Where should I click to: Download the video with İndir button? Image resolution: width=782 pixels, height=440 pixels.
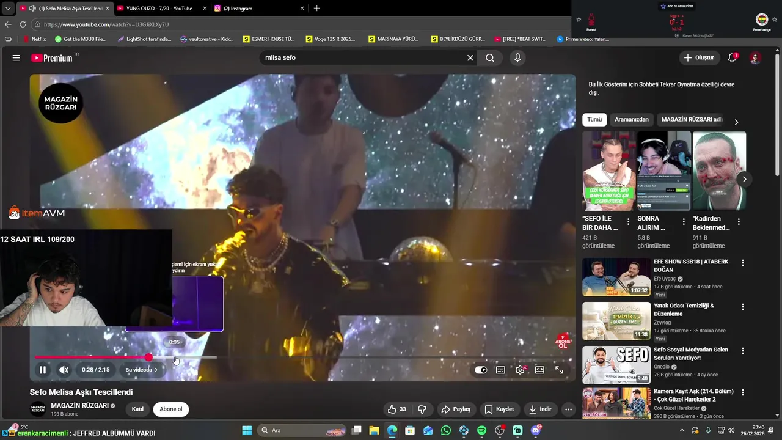[541, 409]
